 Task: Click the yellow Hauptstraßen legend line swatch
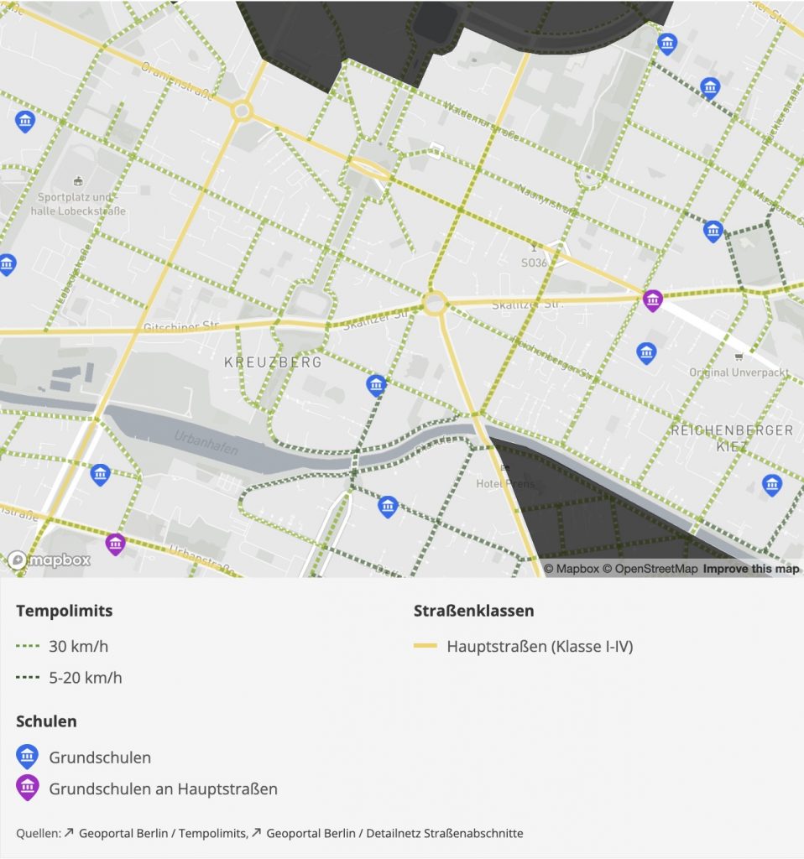pos(425,646)
